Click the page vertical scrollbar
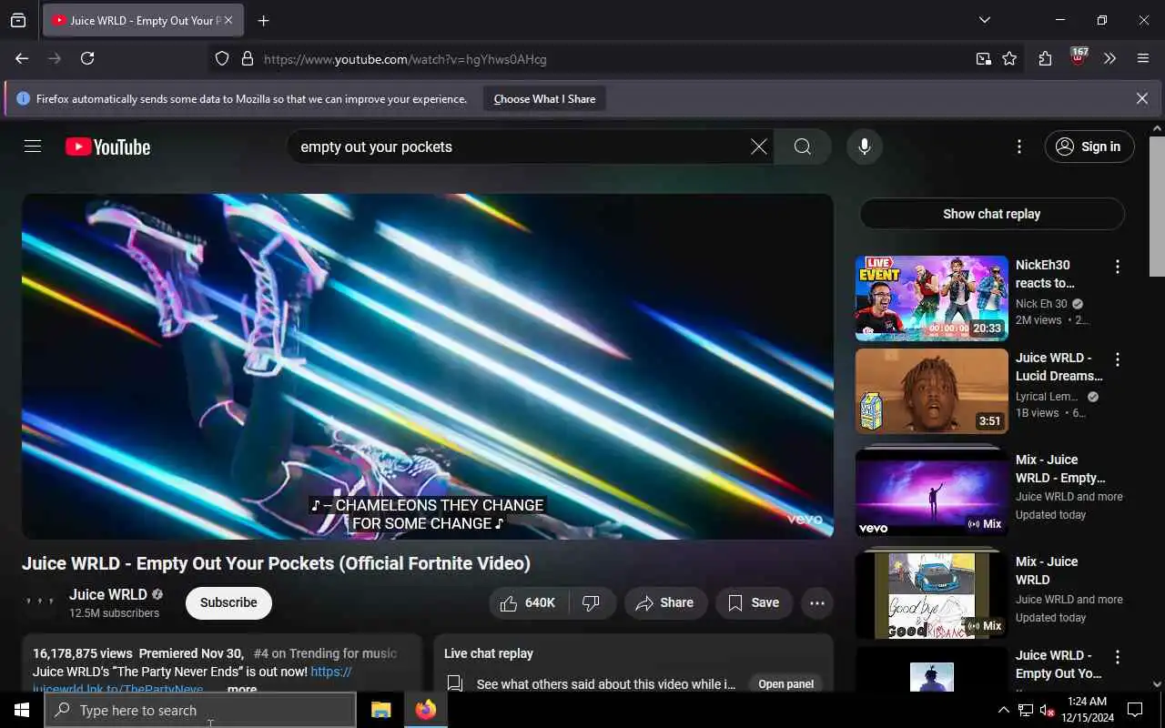Screen dimensions: 1165x728 [1157, 206]
